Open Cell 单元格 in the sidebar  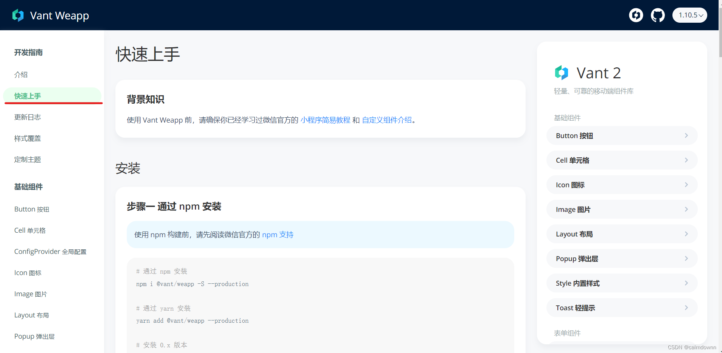tap(30, 230)
